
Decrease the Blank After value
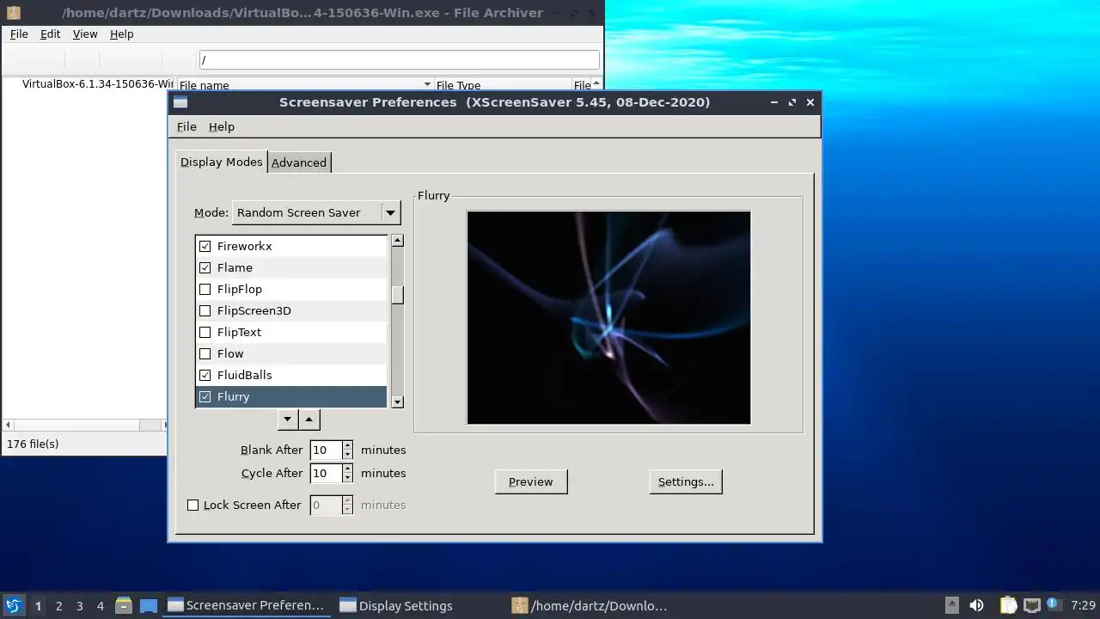tap(347, 454)
